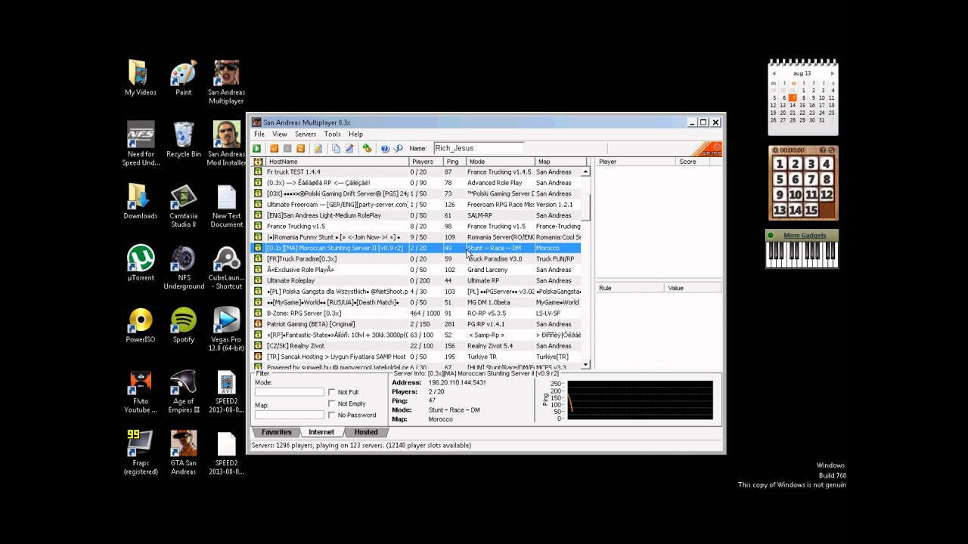Show the next month in calendar gadget
This screenshot has height=544, width=968.
[833, 73]
